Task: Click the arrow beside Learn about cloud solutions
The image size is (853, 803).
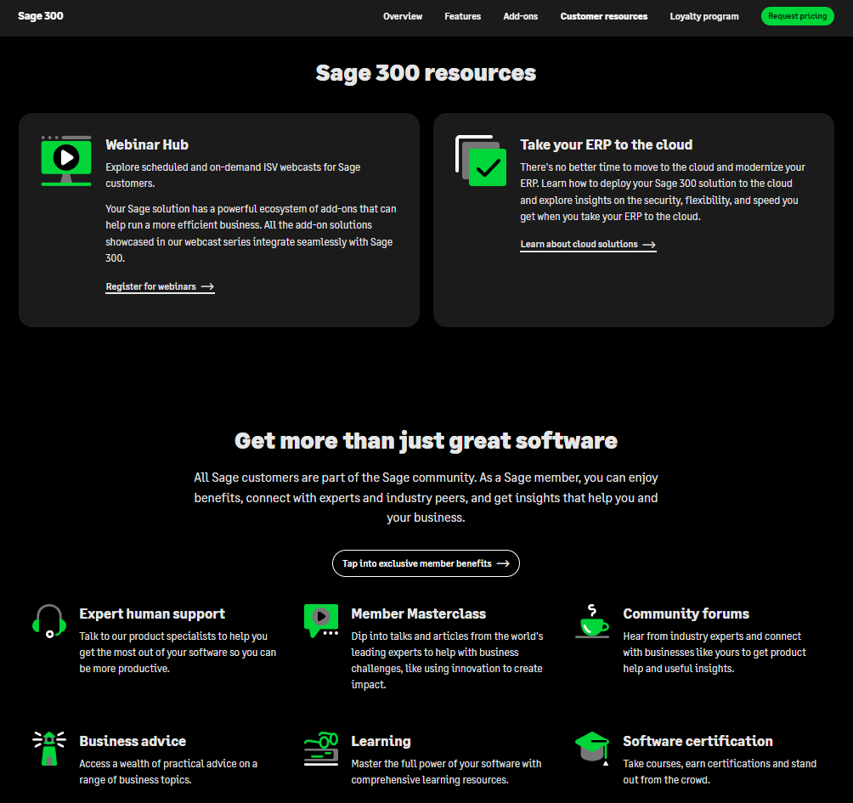Action: pos(649,245)
